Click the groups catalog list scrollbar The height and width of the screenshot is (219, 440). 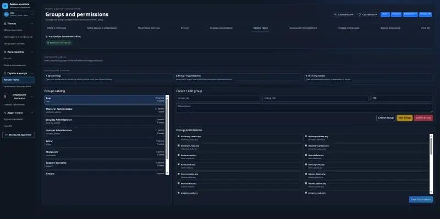point(168,135)
